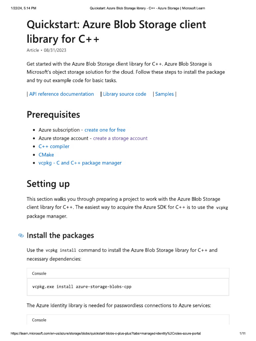The width and height of the screenshot is (256, 341).
Task: Open the 'create a storage account' link
Action: [120, 138]
